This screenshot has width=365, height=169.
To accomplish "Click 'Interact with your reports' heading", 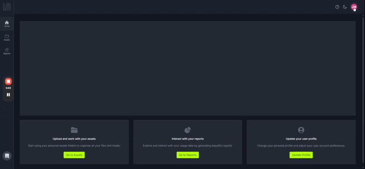I will pos(188,139).
